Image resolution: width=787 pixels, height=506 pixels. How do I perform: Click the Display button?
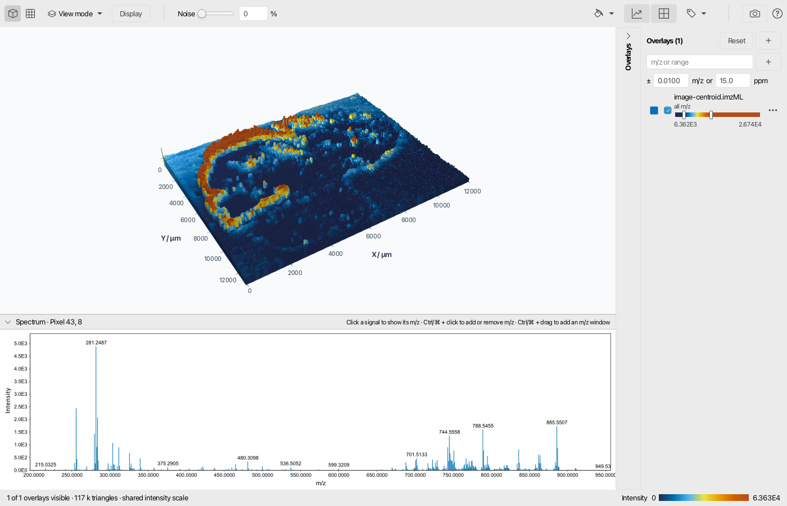131,13
